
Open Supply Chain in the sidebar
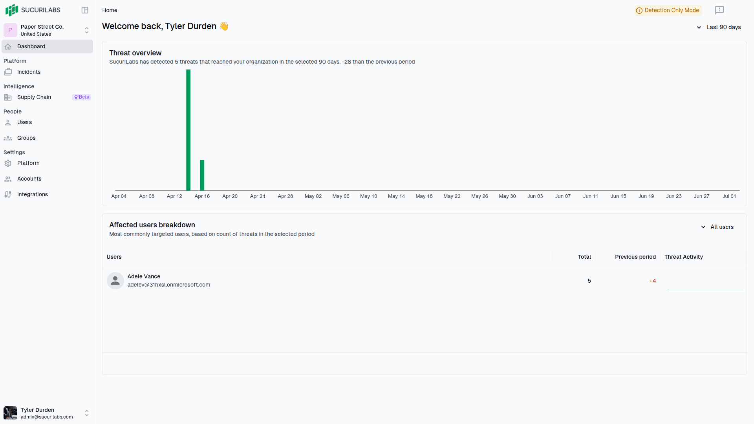[47, 97]
